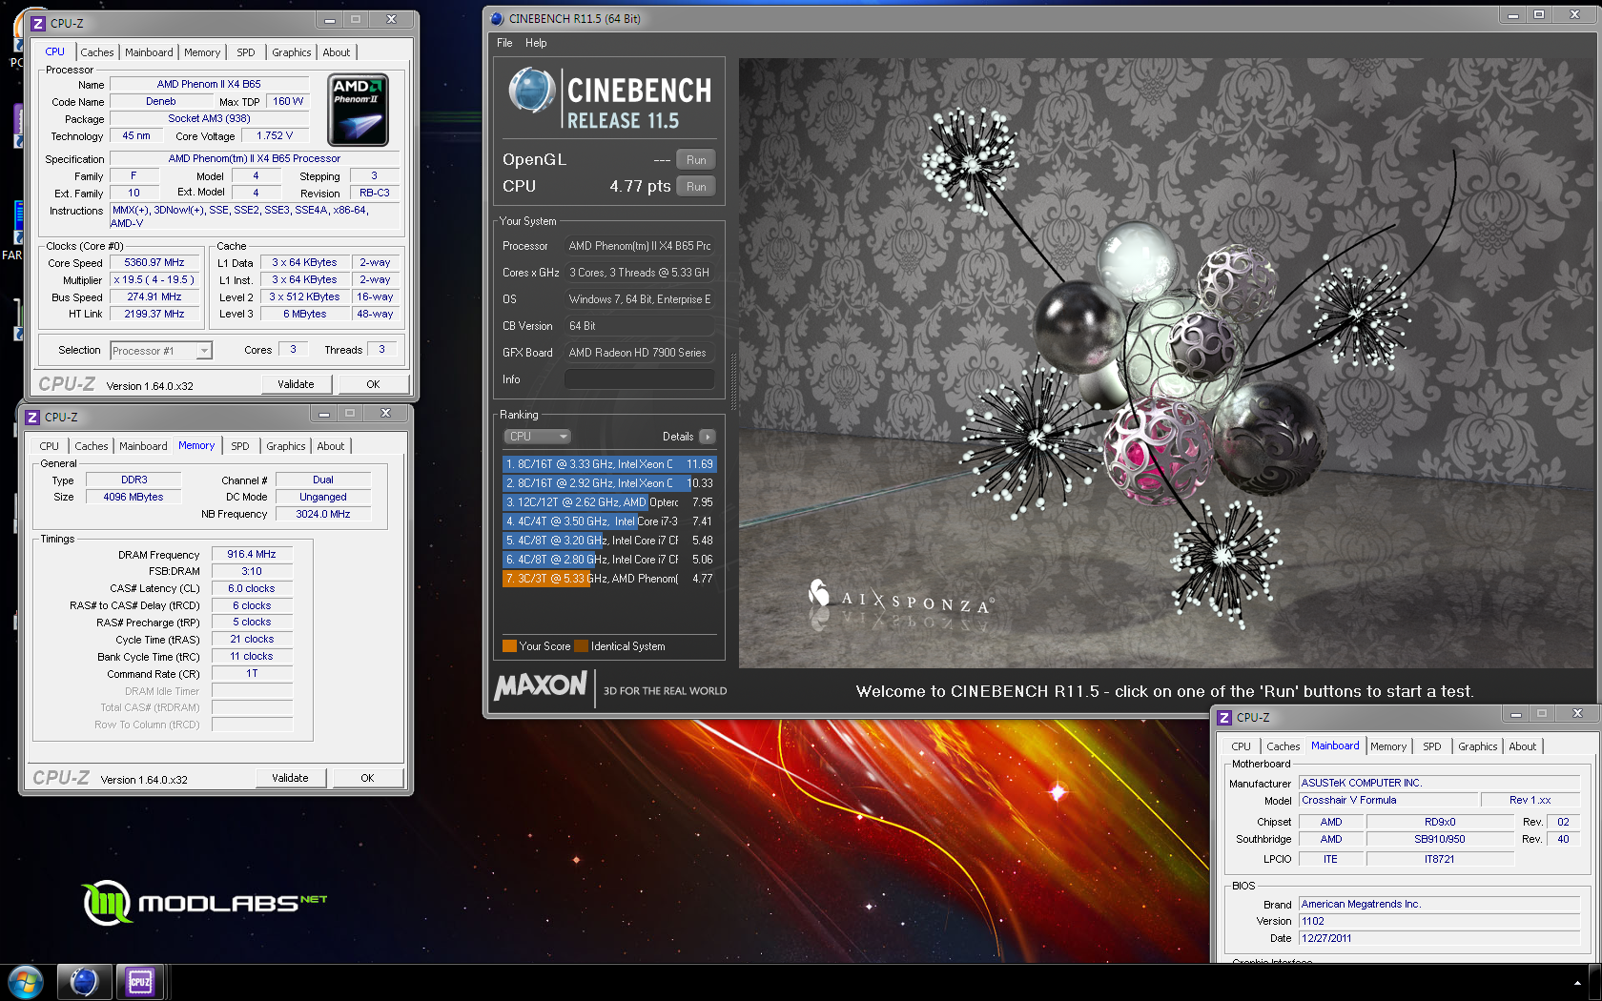The width and height of the screenshot is (1602, 1001).
Task: Select CPU tab in Memory CPU-Z window
Action: [x=50, y=446]
